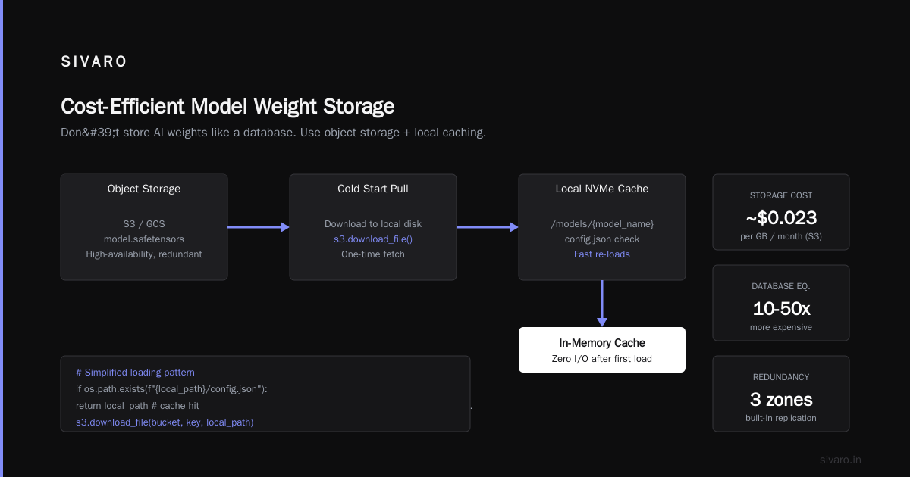Click the s3.download_file() link text
Screen dimensions: 910x477
(373, 239)
